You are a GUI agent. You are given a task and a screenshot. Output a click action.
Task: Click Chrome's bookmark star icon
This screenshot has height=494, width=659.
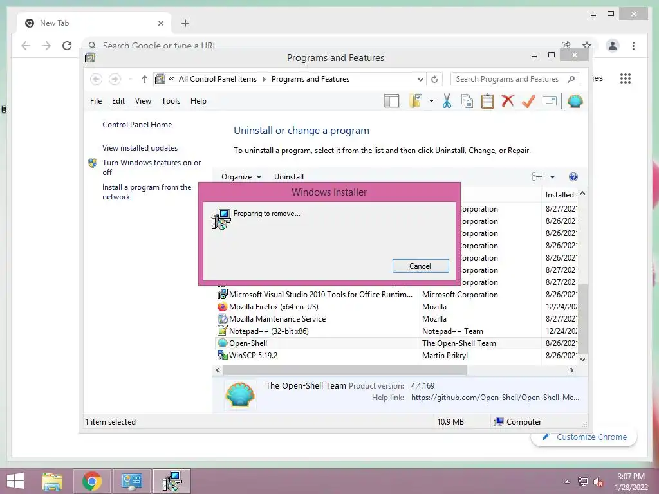click(587, 45)
